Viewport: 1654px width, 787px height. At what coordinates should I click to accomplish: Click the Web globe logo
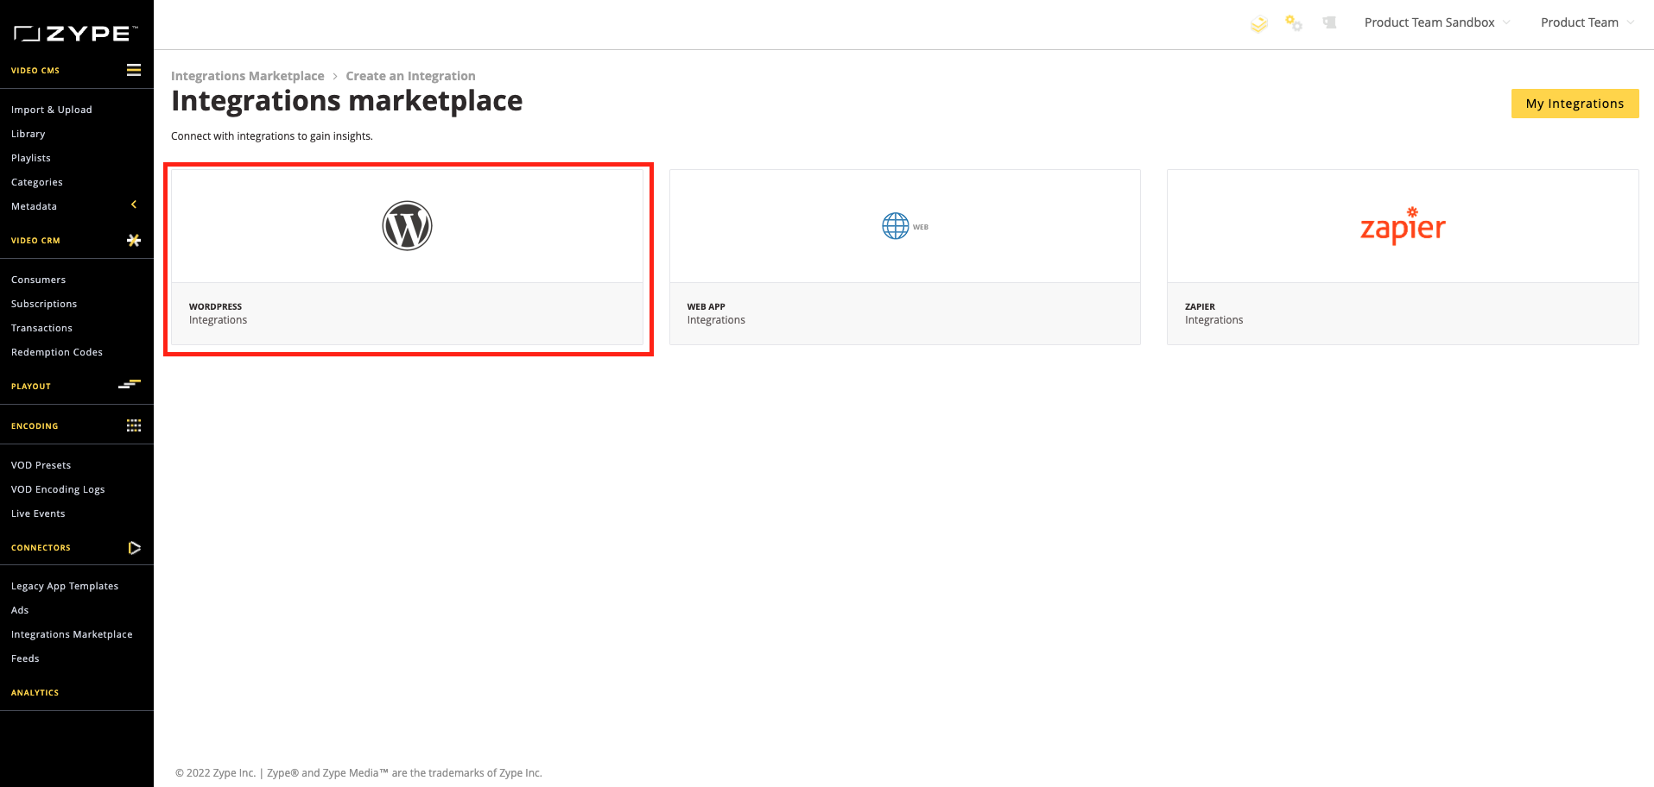tap(905, 226)
